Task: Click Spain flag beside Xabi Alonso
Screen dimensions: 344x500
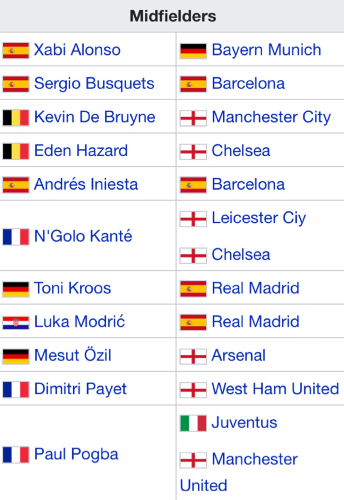Action: [x=16, y=50]
